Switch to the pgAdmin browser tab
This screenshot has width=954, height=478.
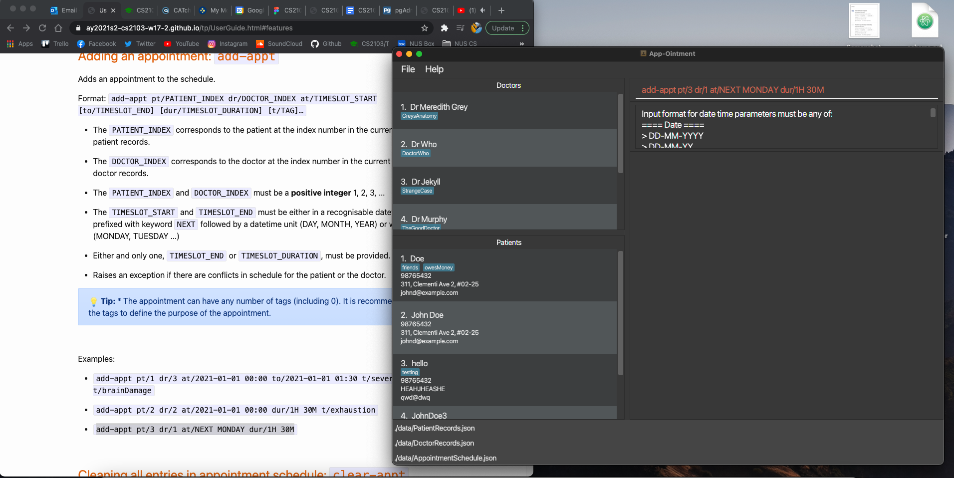[398, 10]
